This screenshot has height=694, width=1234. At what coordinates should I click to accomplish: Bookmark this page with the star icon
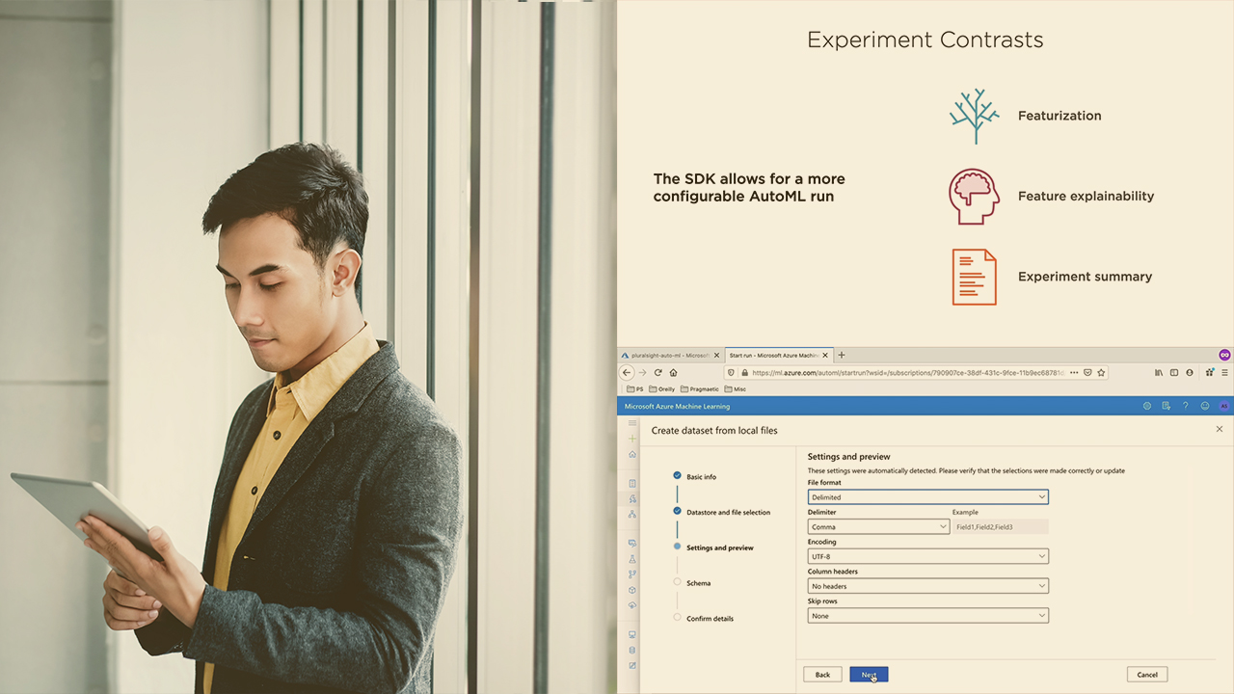1101,372
